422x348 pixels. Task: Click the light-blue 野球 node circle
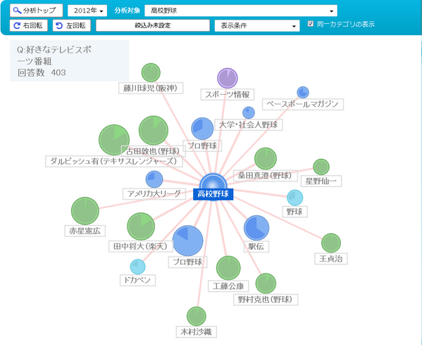(x=295, y=198)
